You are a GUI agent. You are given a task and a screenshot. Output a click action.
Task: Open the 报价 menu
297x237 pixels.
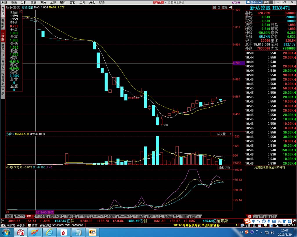(14, 2)
